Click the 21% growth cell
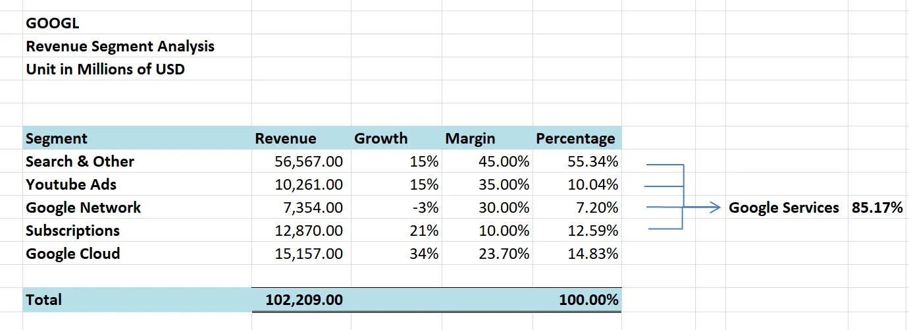Viewport: 909px width, 330px height. click(x=396, y=231)
